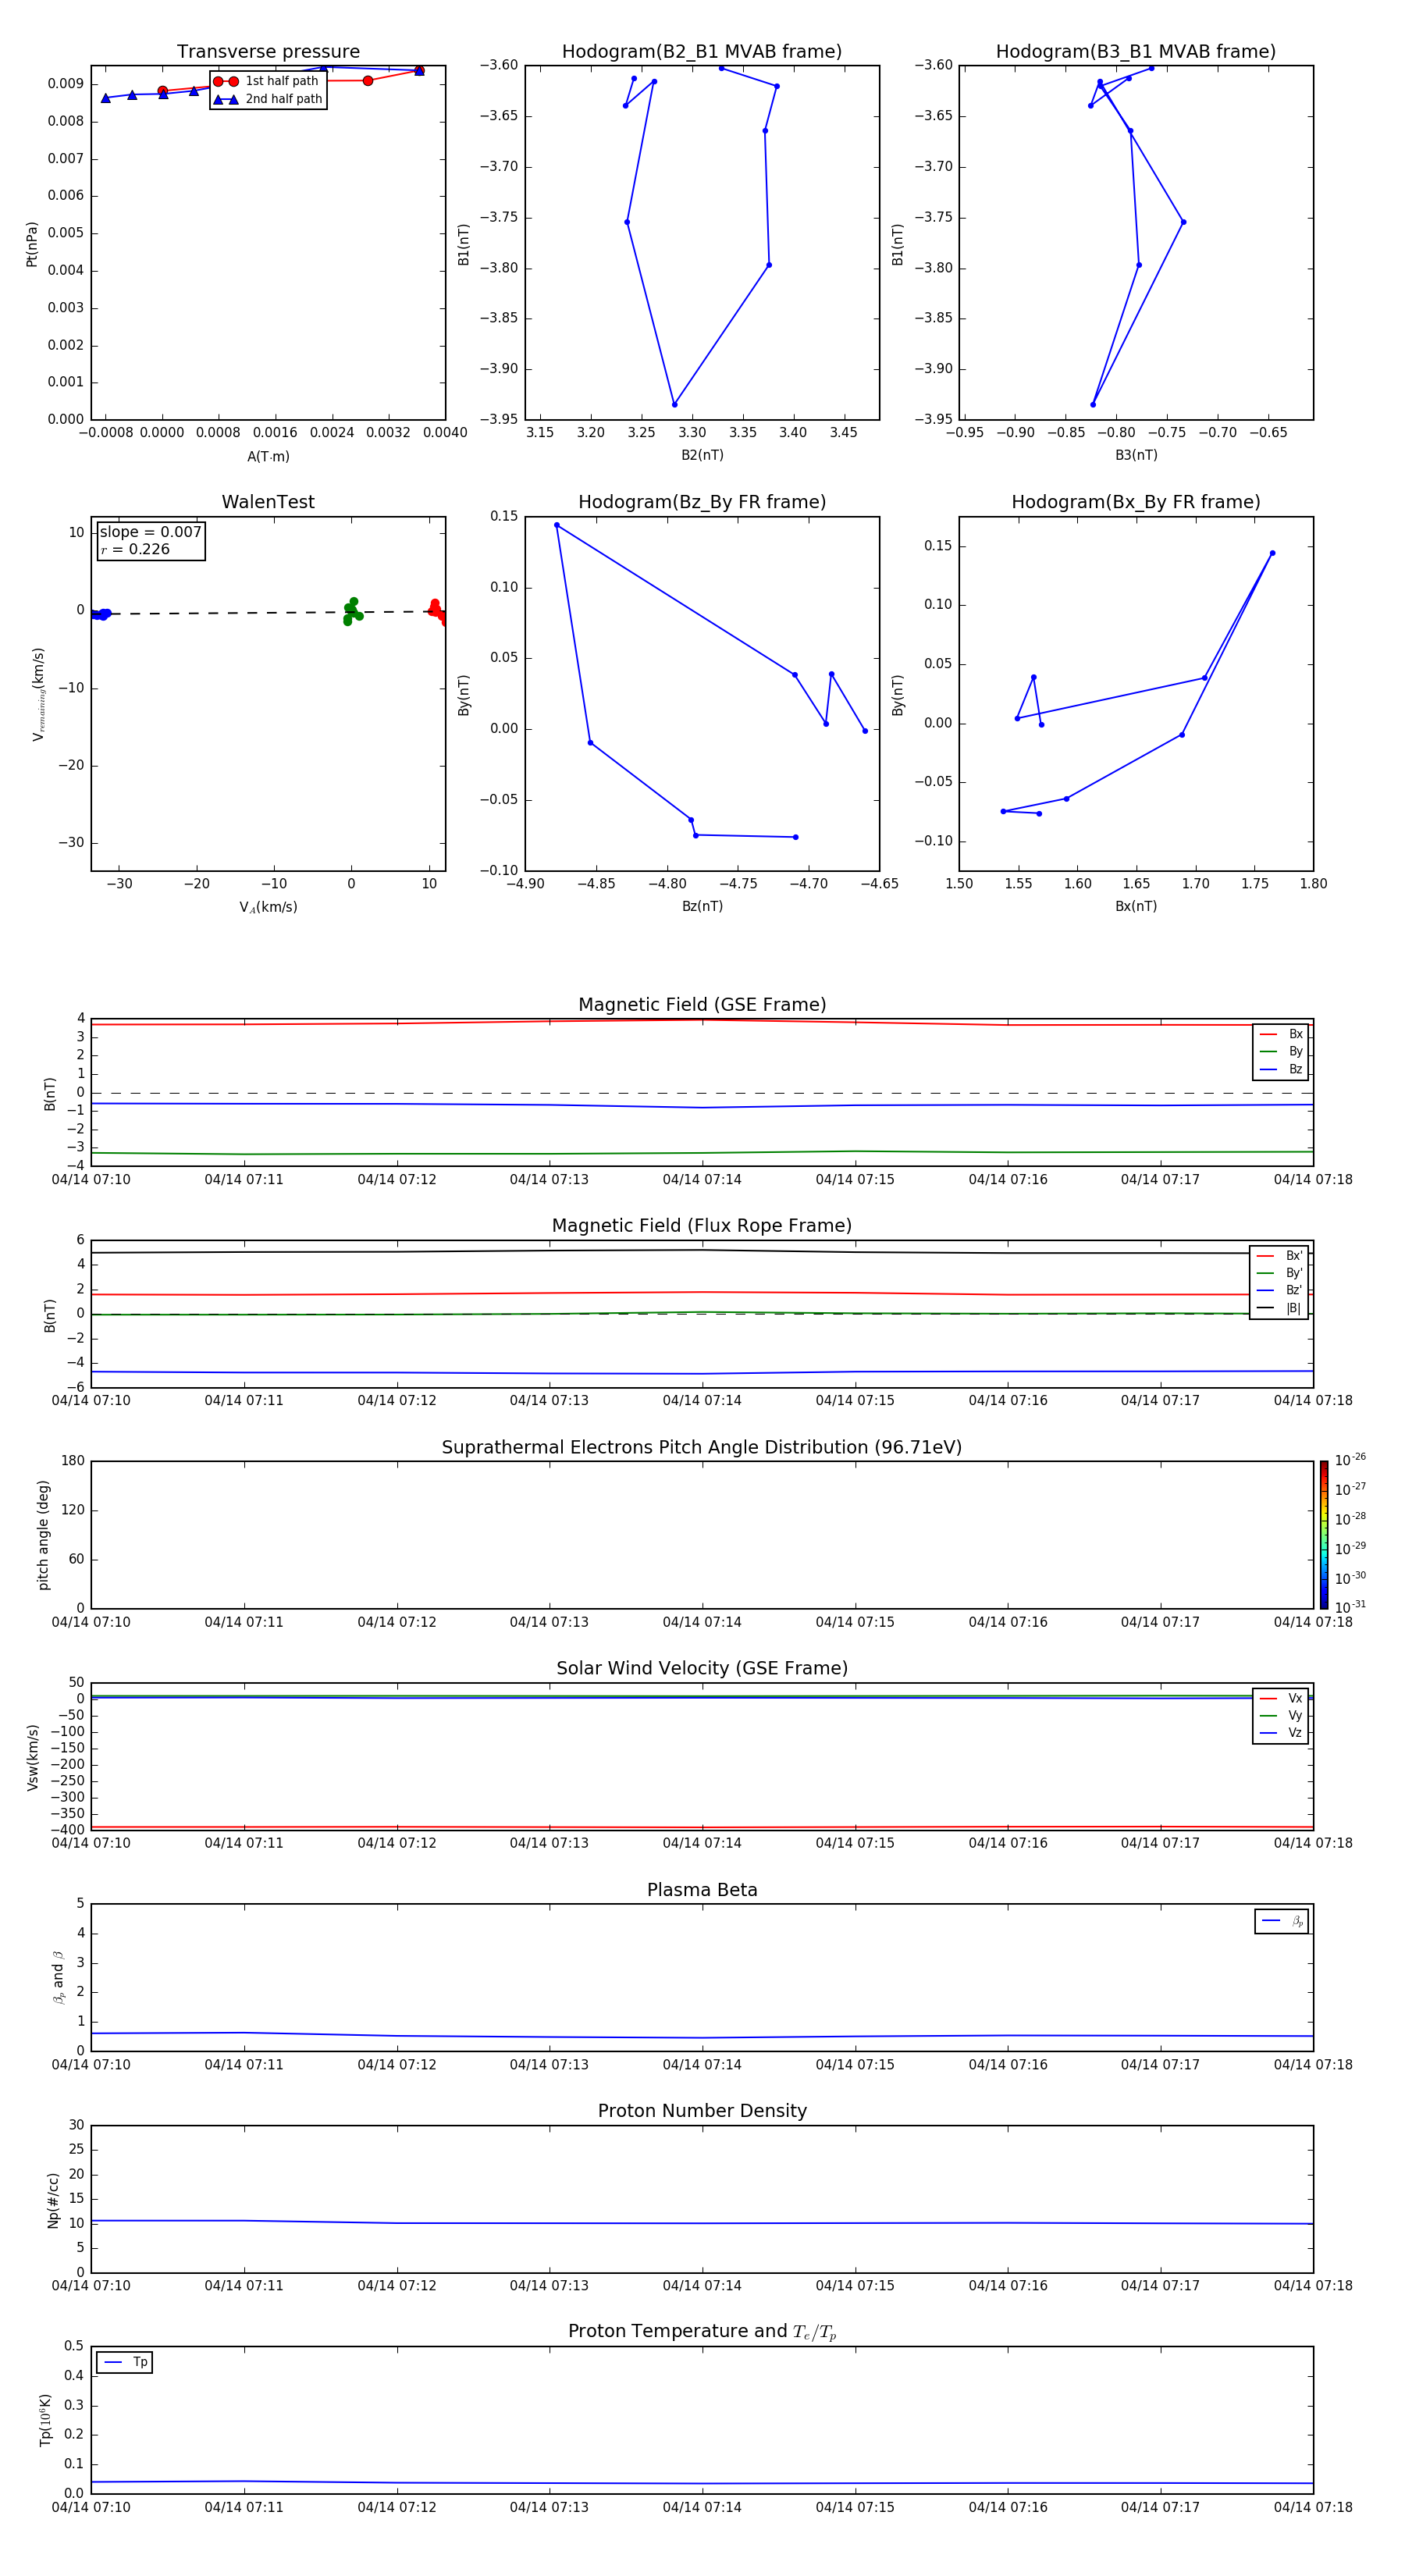Click the 'By' entry in the GSE legend
Image resolution: width=1405 pixels, height=2576 pixels.
coord(1281,1052)
